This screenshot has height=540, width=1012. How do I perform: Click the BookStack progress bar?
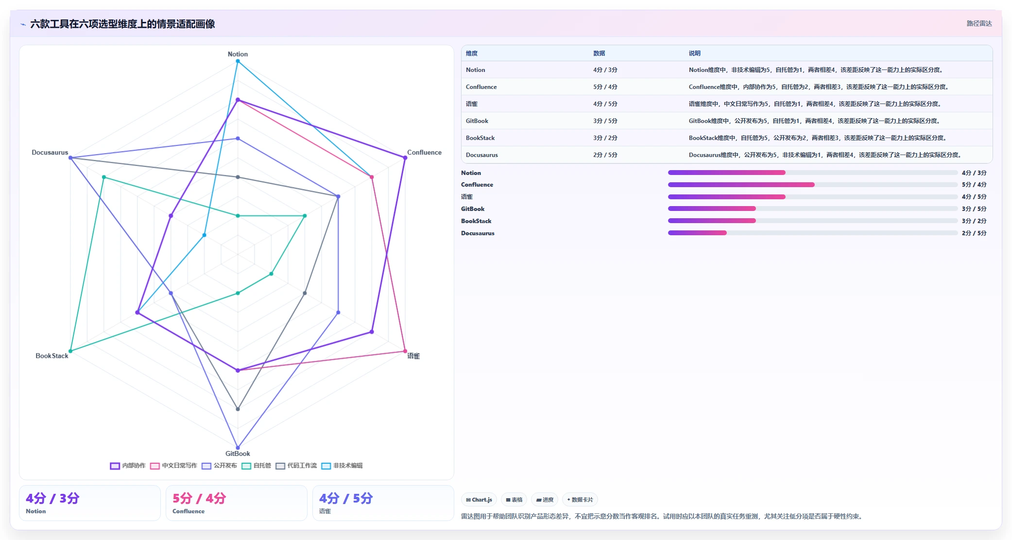[812, 221]
